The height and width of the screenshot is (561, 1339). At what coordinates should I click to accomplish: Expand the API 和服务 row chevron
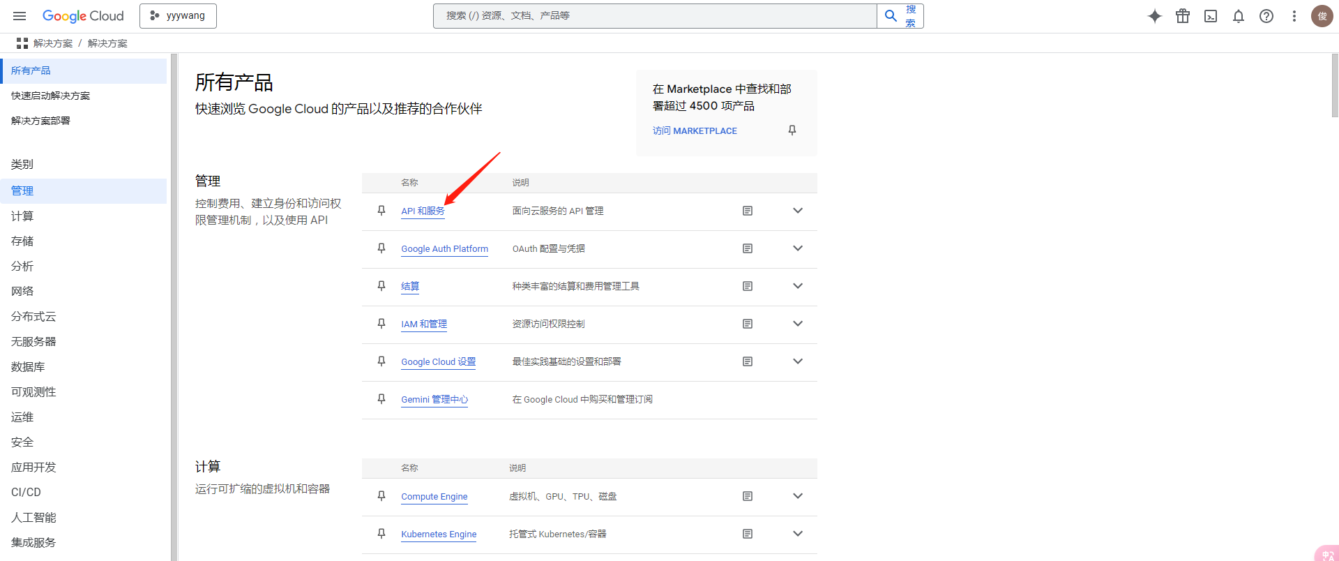798,211
